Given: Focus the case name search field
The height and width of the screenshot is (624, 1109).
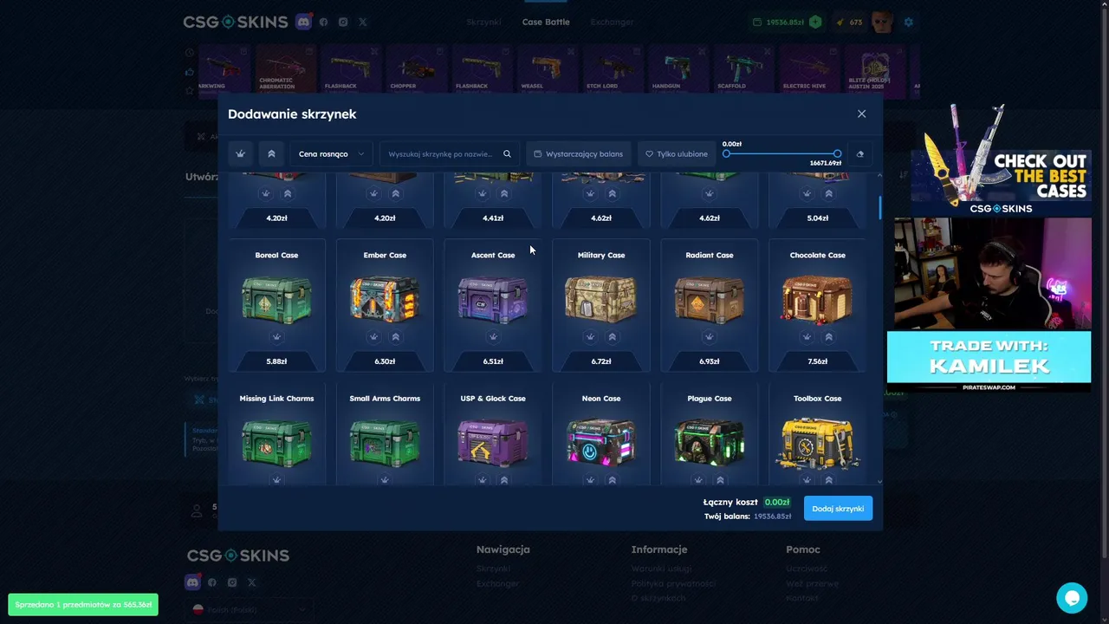Looking at the screenshot, I should pyautogui.click(x=440, y=154).
